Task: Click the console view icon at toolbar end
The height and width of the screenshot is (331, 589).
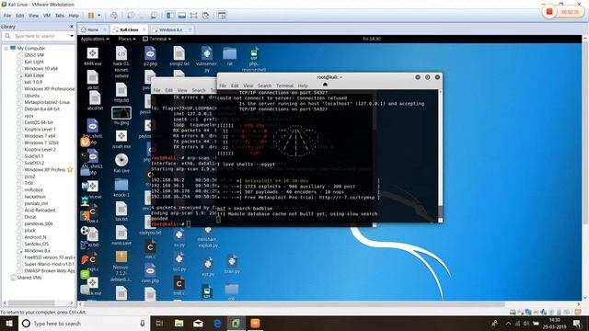Action: coord(222,16)
